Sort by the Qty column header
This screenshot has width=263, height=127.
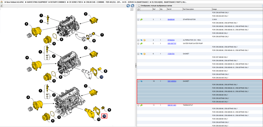163,9
